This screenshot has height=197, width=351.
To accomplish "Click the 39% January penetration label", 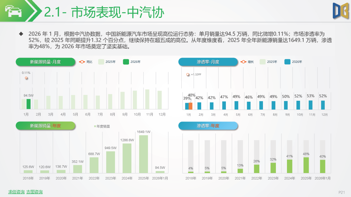I will (187, 98).
